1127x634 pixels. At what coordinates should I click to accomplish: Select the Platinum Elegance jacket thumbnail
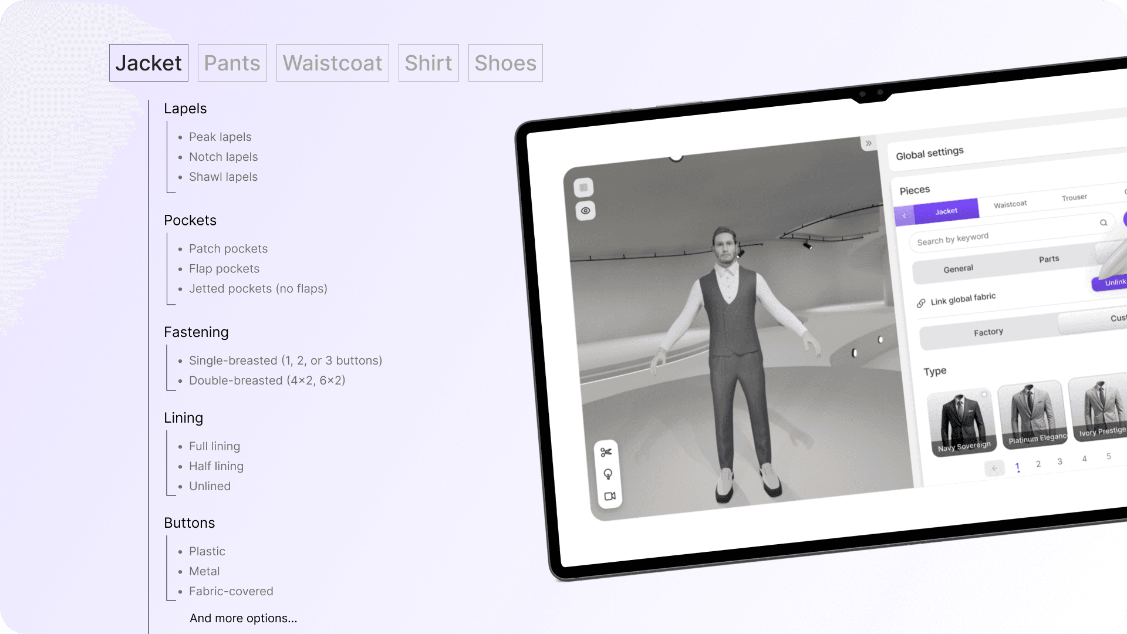pos(1032,414)
